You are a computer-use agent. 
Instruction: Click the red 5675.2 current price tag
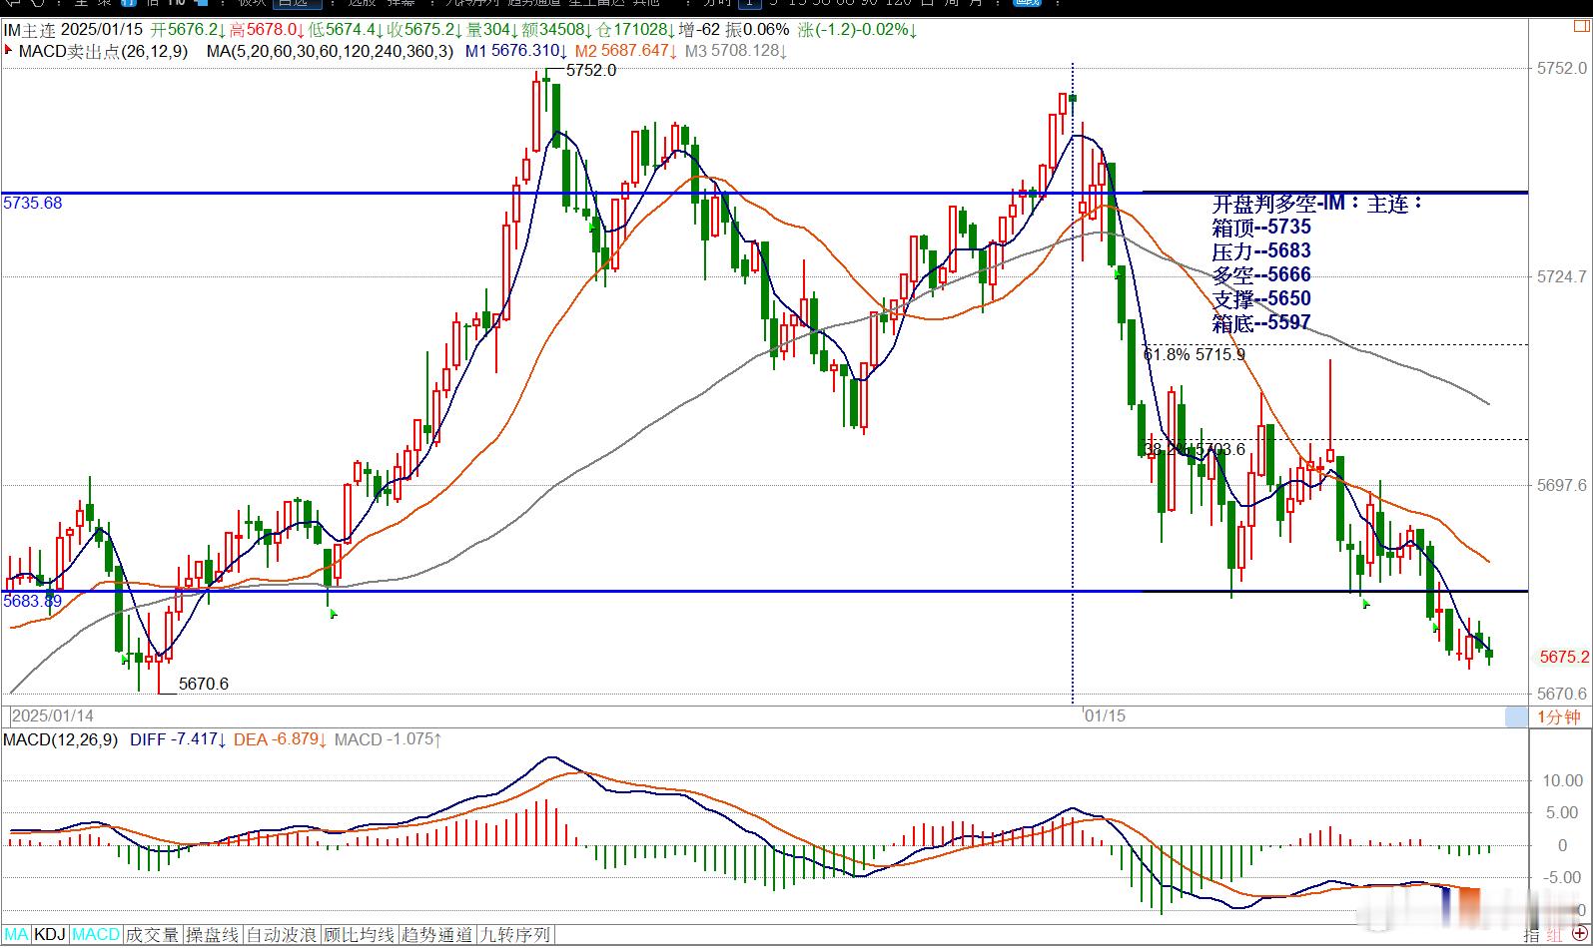click(x=1564, y=657)
